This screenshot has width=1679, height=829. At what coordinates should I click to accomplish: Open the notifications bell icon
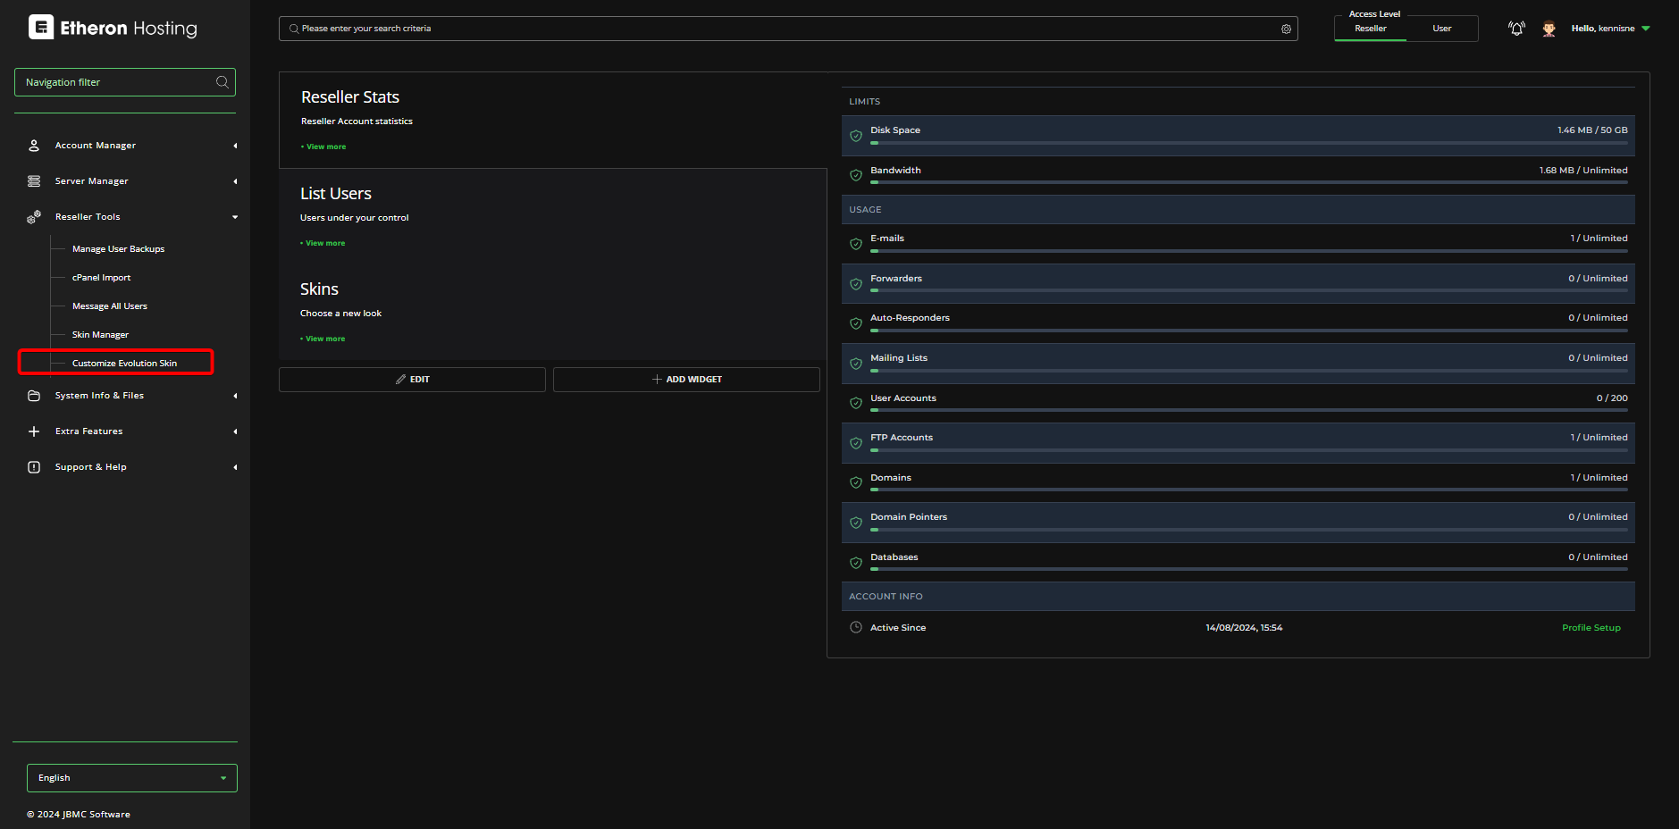click(1516, 29)
